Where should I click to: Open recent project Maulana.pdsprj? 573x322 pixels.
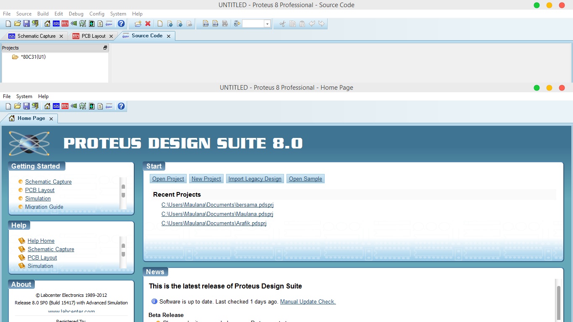[217, 214]
